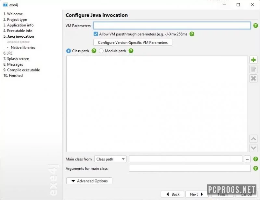Toggle Allow VM passthrough parameters checkbox
The height and width of the screenshot is (200, 260).
pos(96,34)
